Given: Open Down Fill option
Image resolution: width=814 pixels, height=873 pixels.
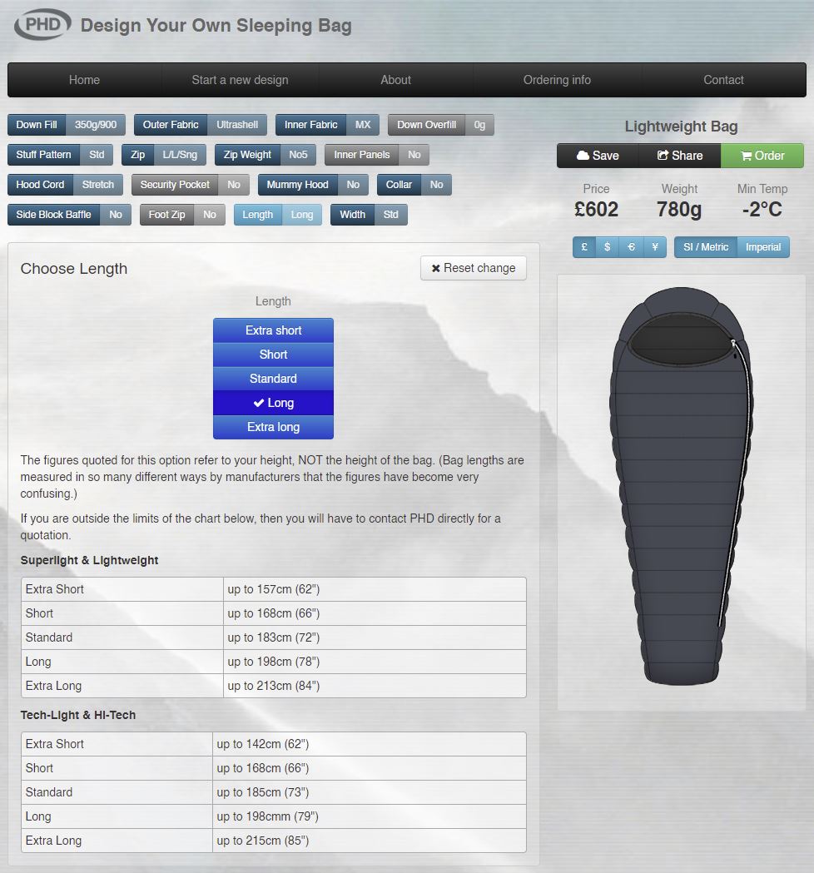Looking at the screenshot, I should tap(67, 125).
